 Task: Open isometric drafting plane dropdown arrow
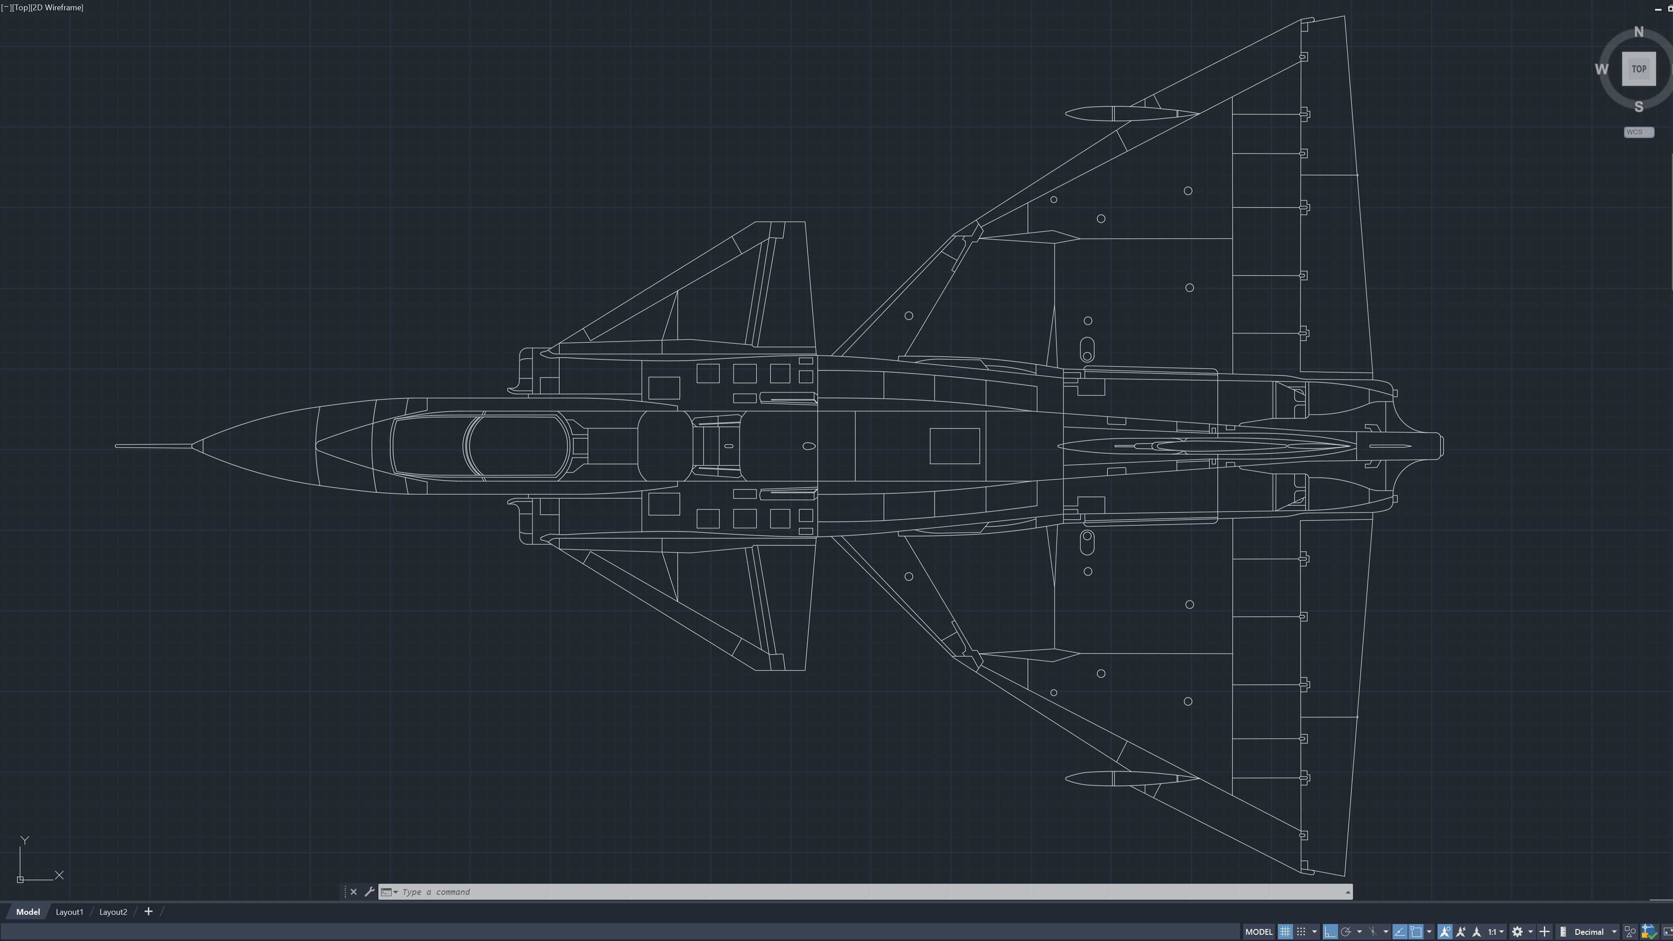(x=1386, y=932)
